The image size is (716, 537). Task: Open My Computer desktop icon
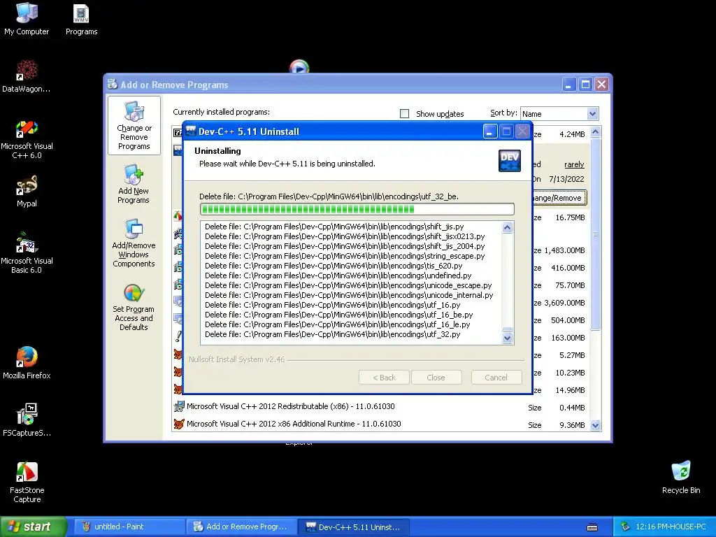pos(27,18)
